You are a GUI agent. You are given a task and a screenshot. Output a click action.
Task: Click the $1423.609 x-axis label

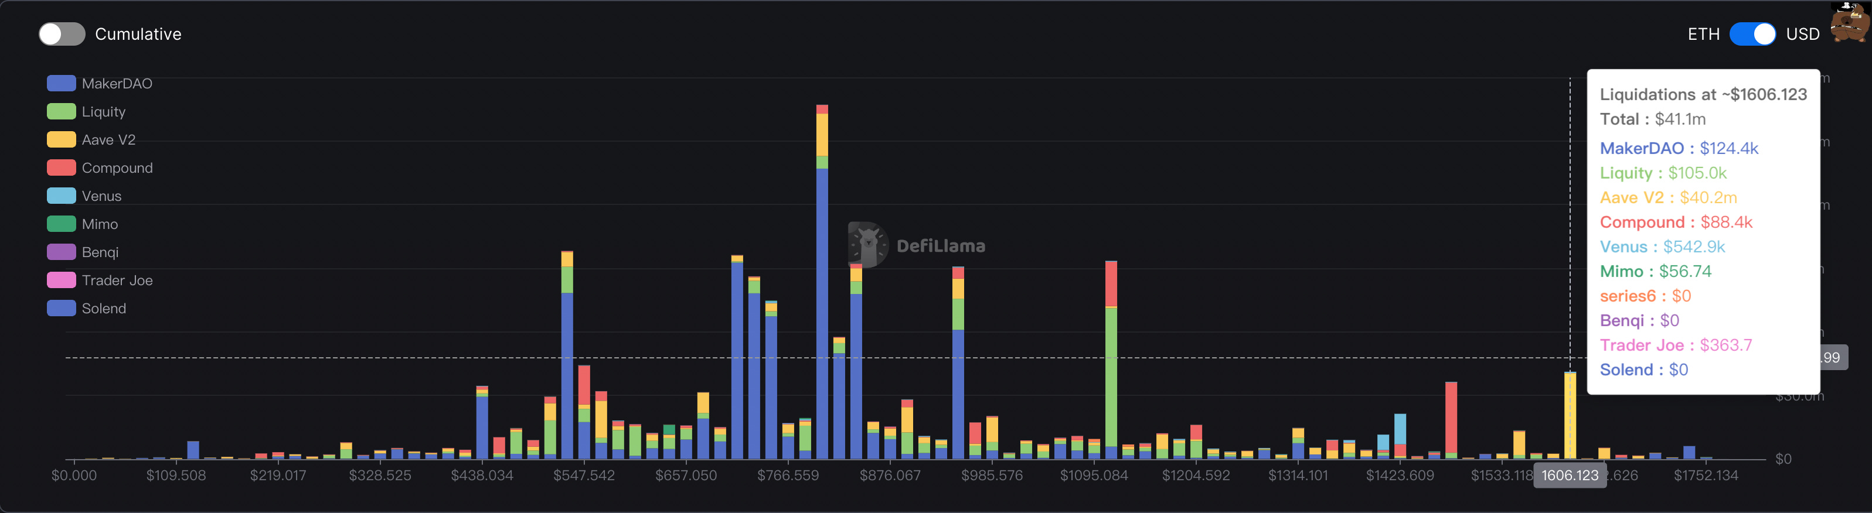(1400, 476)
